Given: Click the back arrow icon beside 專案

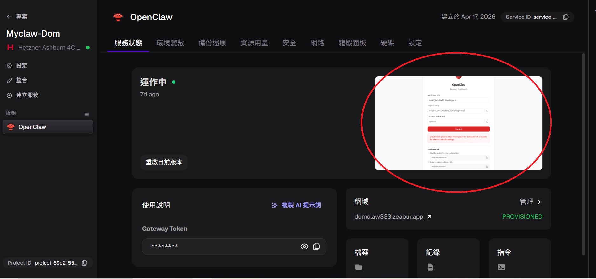Looking at the screenshot, I should (10, 17).
